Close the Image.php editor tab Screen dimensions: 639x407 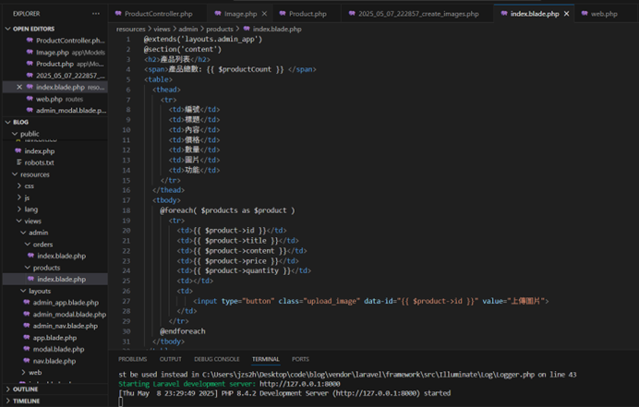[264, 14]
